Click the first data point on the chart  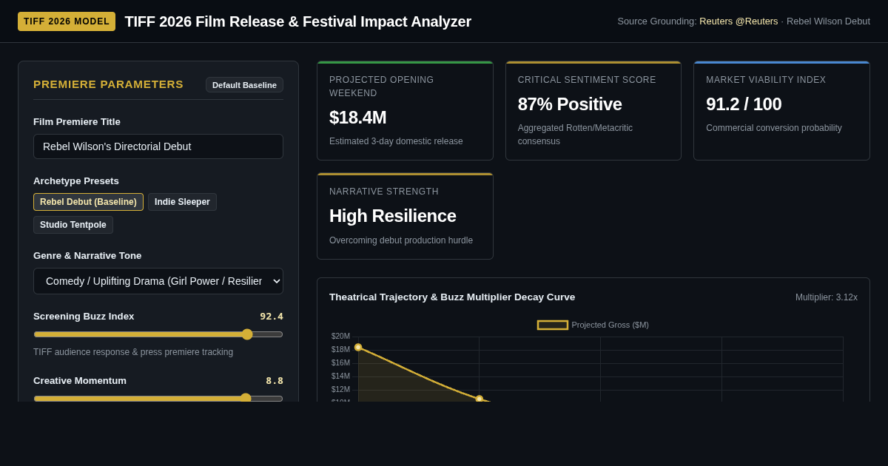[x=358, y=347]
